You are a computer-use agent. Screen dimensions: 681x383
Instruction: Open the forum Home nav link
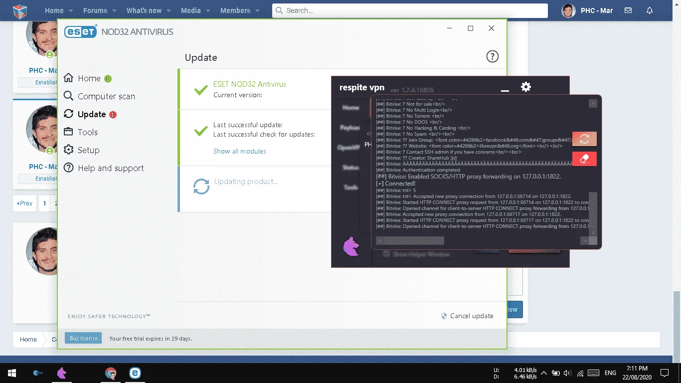pyautogui.click(x=54, y=10)
